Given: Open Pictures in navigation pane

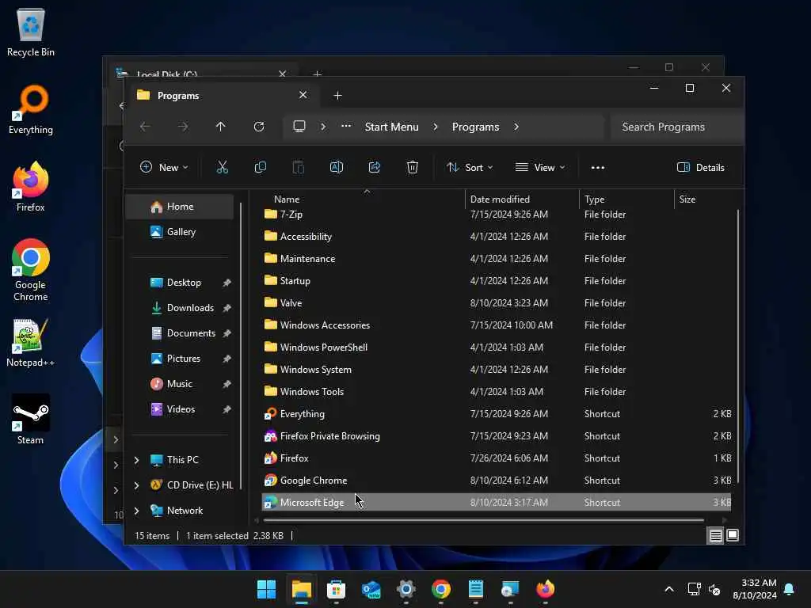Looking at the screenshot, I should coord(184,359).
